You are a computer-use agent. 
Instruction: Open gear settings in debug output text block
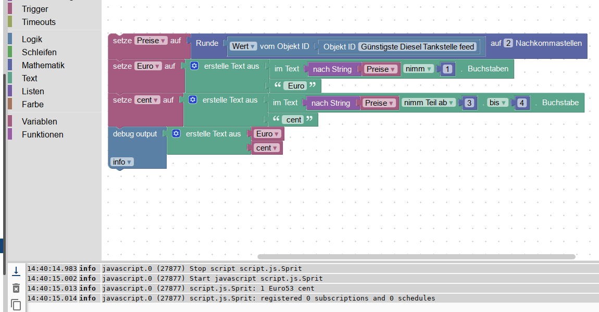pos(176,133)
